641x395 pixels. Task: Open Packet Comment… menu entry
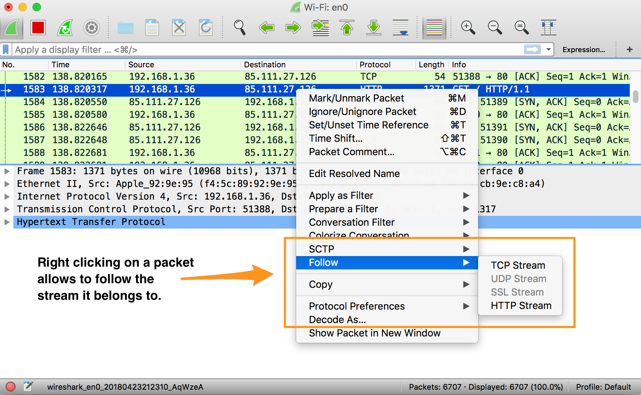click(387, 152)
